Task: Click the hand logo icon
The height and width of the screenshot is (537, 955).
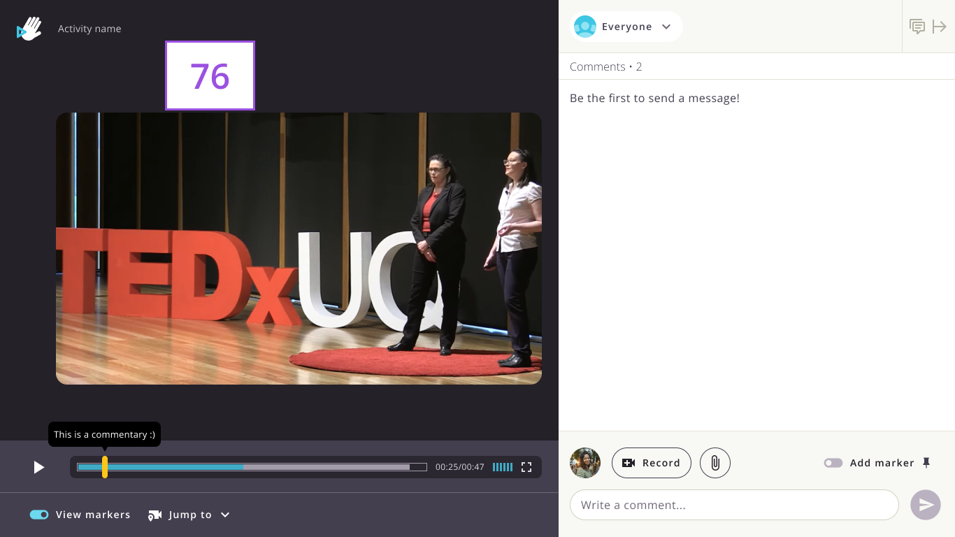Action: click(x=29, y=29)
